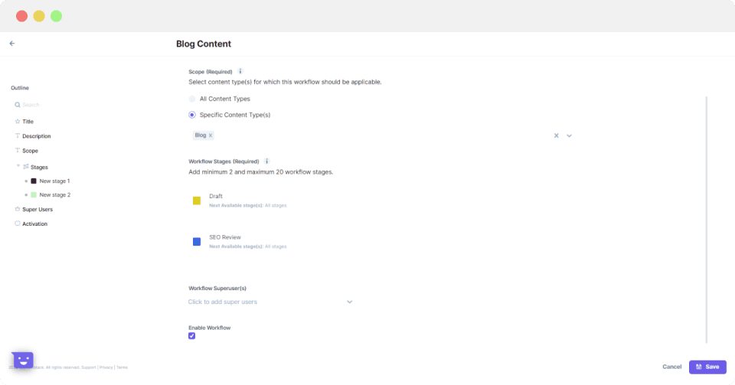Open the Workflow Superuser(s) dropdown
The height and width of the screenshot is (385, 735).
349,302
